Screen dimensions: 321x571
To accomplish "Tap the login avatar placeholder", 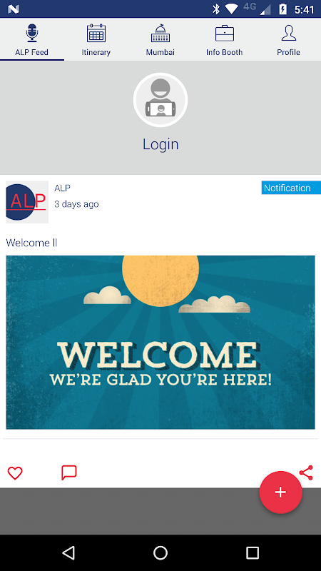I will tap(160, 100).
